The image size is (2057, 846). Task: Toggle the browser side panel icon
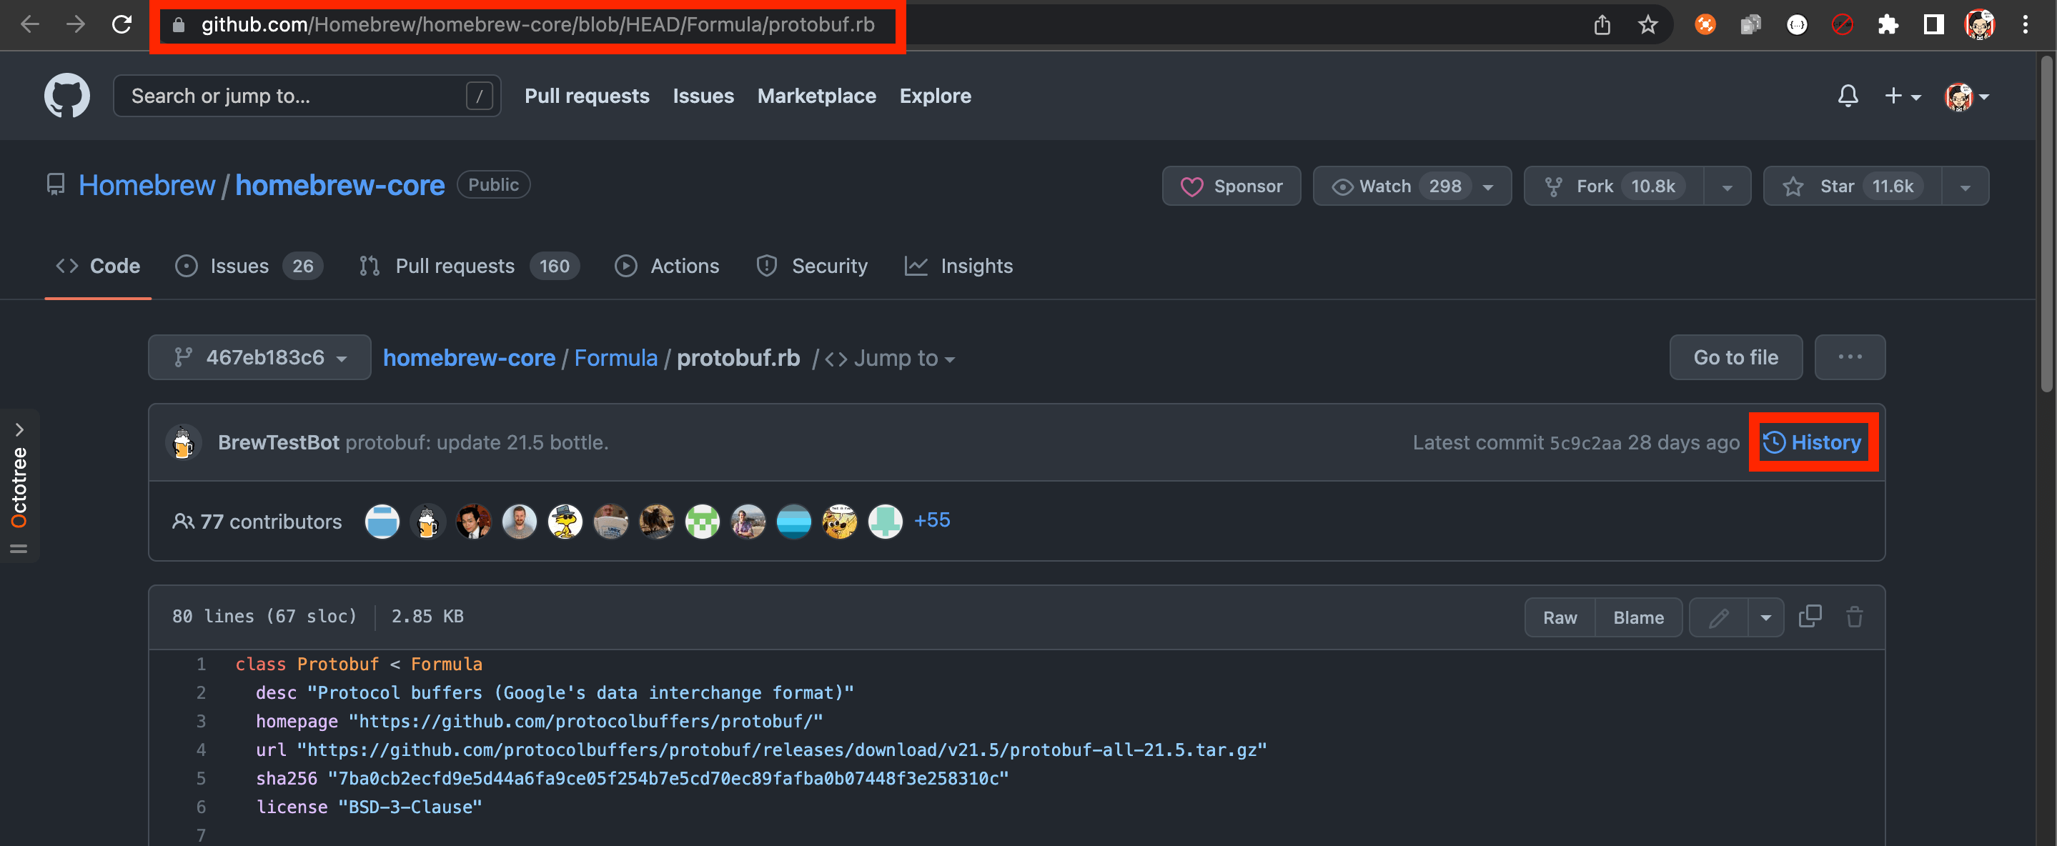1933,26
